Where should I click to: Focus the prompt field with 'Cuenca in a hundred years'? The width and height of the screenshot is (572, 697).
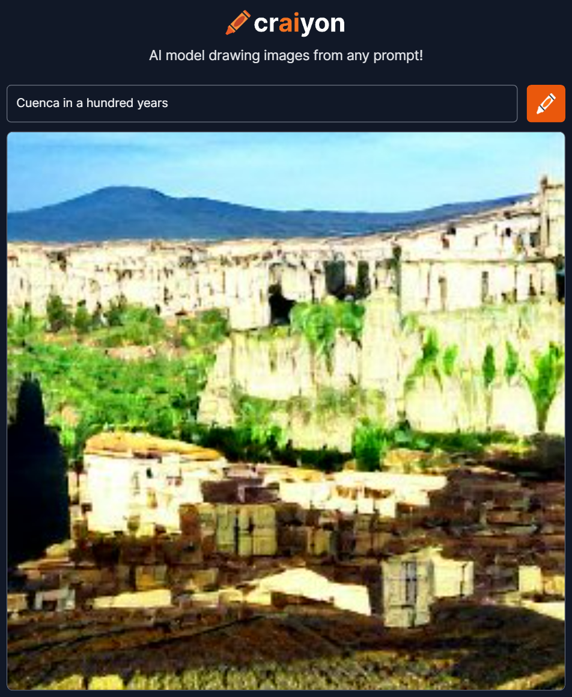click(262, 103)
